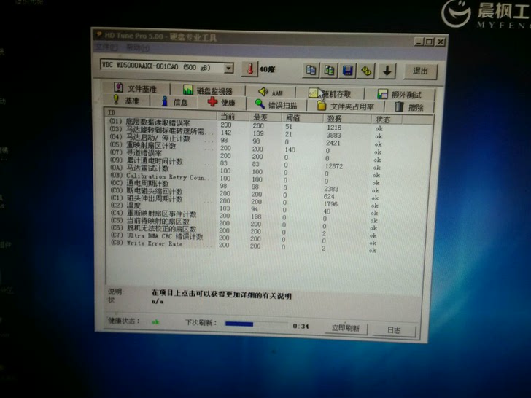Open the 帮助 menu
Image resolution: width=531 pixels, height=398 pixels.
137,47
